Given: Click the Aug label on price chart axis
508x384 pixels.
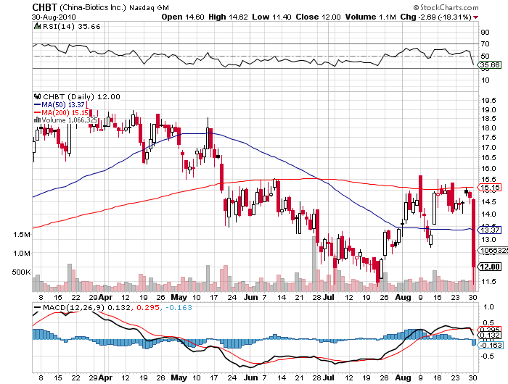Looking at the screenshot, I should [x=403, y=297].
